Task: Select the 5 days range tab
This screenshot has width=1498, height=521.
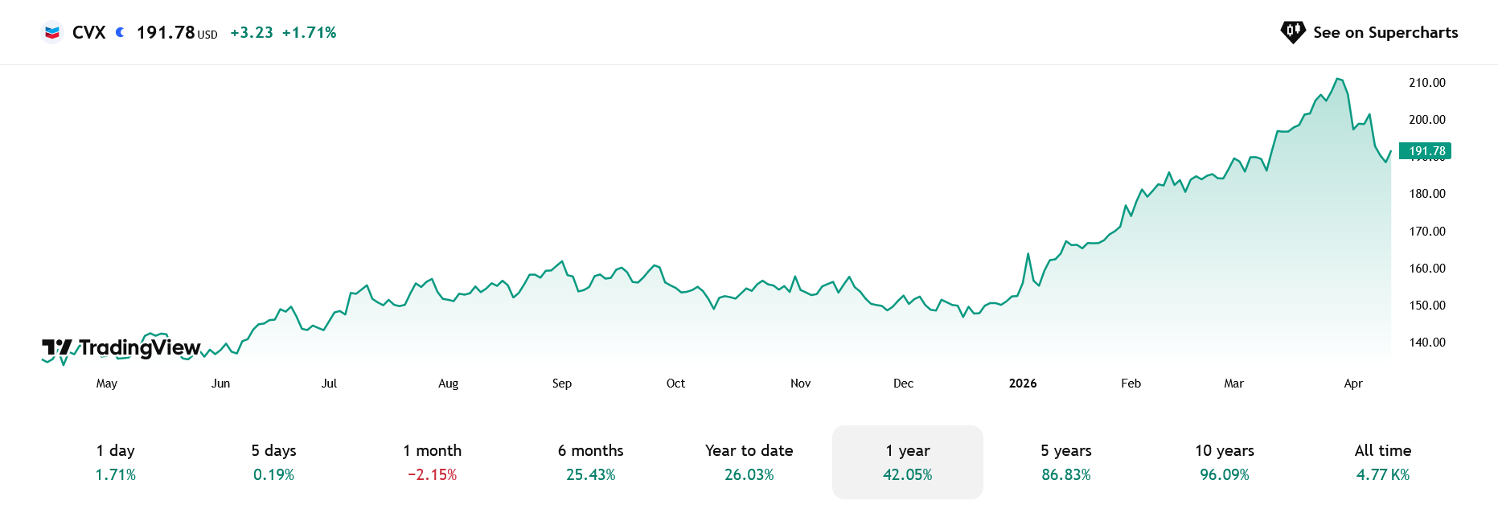Action: click(x=273, y=462)
